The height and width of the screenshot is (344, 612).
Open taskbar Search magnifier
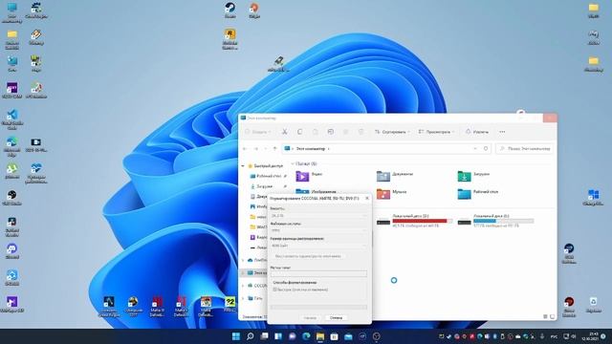[251, 336]
